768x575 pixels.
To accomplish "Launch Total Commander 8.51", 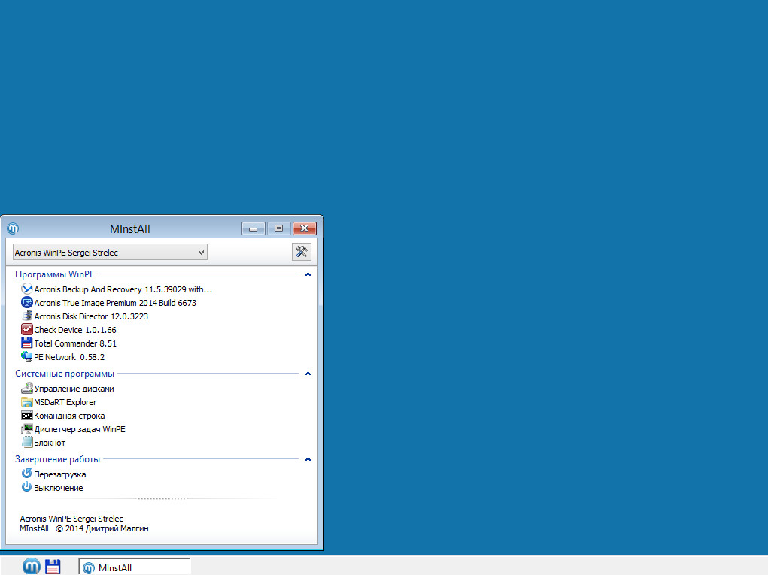I will coord(75,343).
